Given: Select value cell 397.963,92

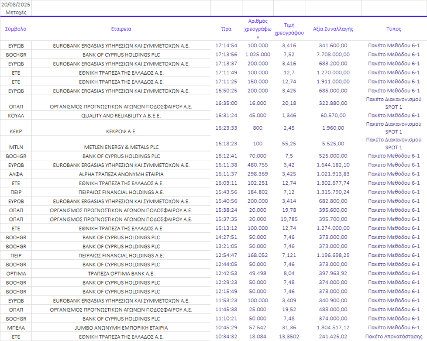Looking at the screenshot, I should point(333,273).
